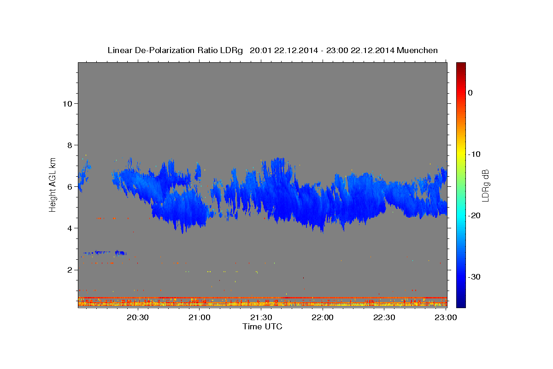Click the red-orange noise band near ground level
The image size is (553, 369).
coord(263,302)
